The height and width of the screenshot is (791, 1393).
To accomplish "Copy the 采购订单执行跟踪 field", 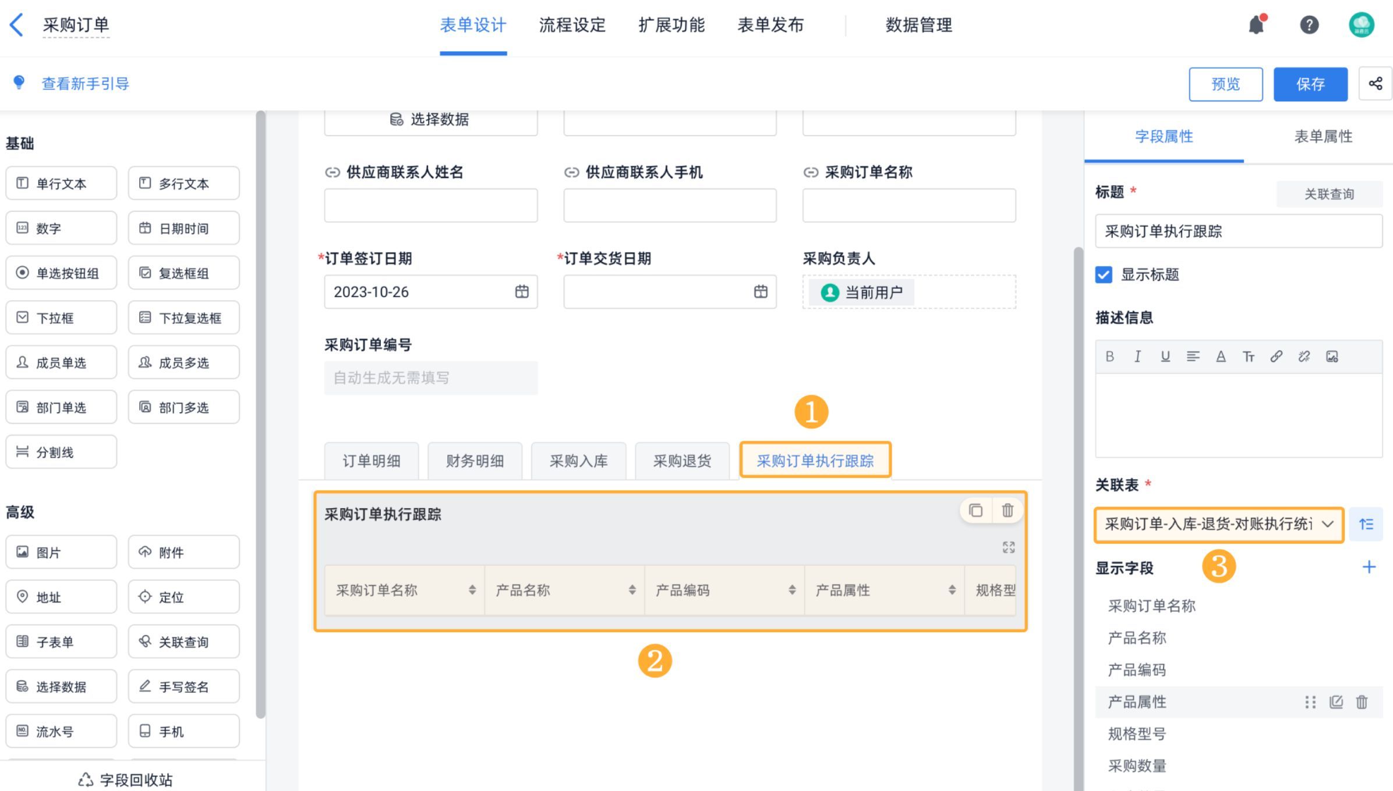I will 975,510.
